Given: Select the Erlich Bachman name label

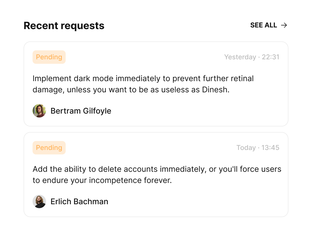Looking at the screenshot, I should coord(79,201).
